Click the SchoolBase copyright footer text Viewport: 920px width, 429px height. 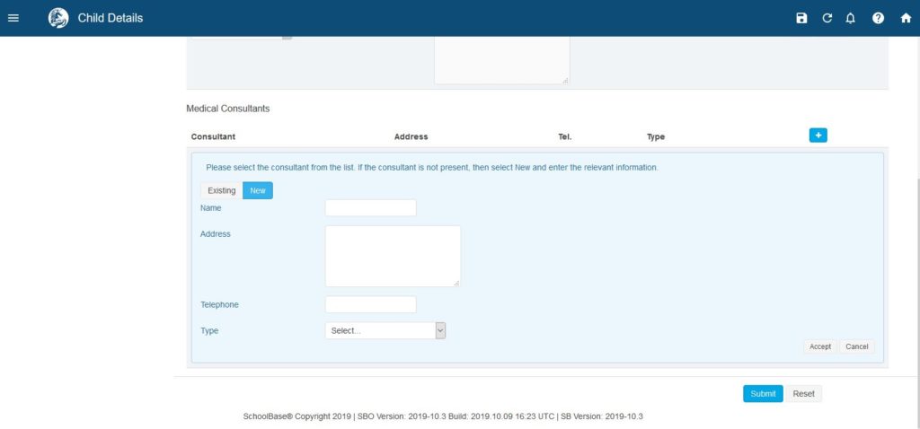443,416
